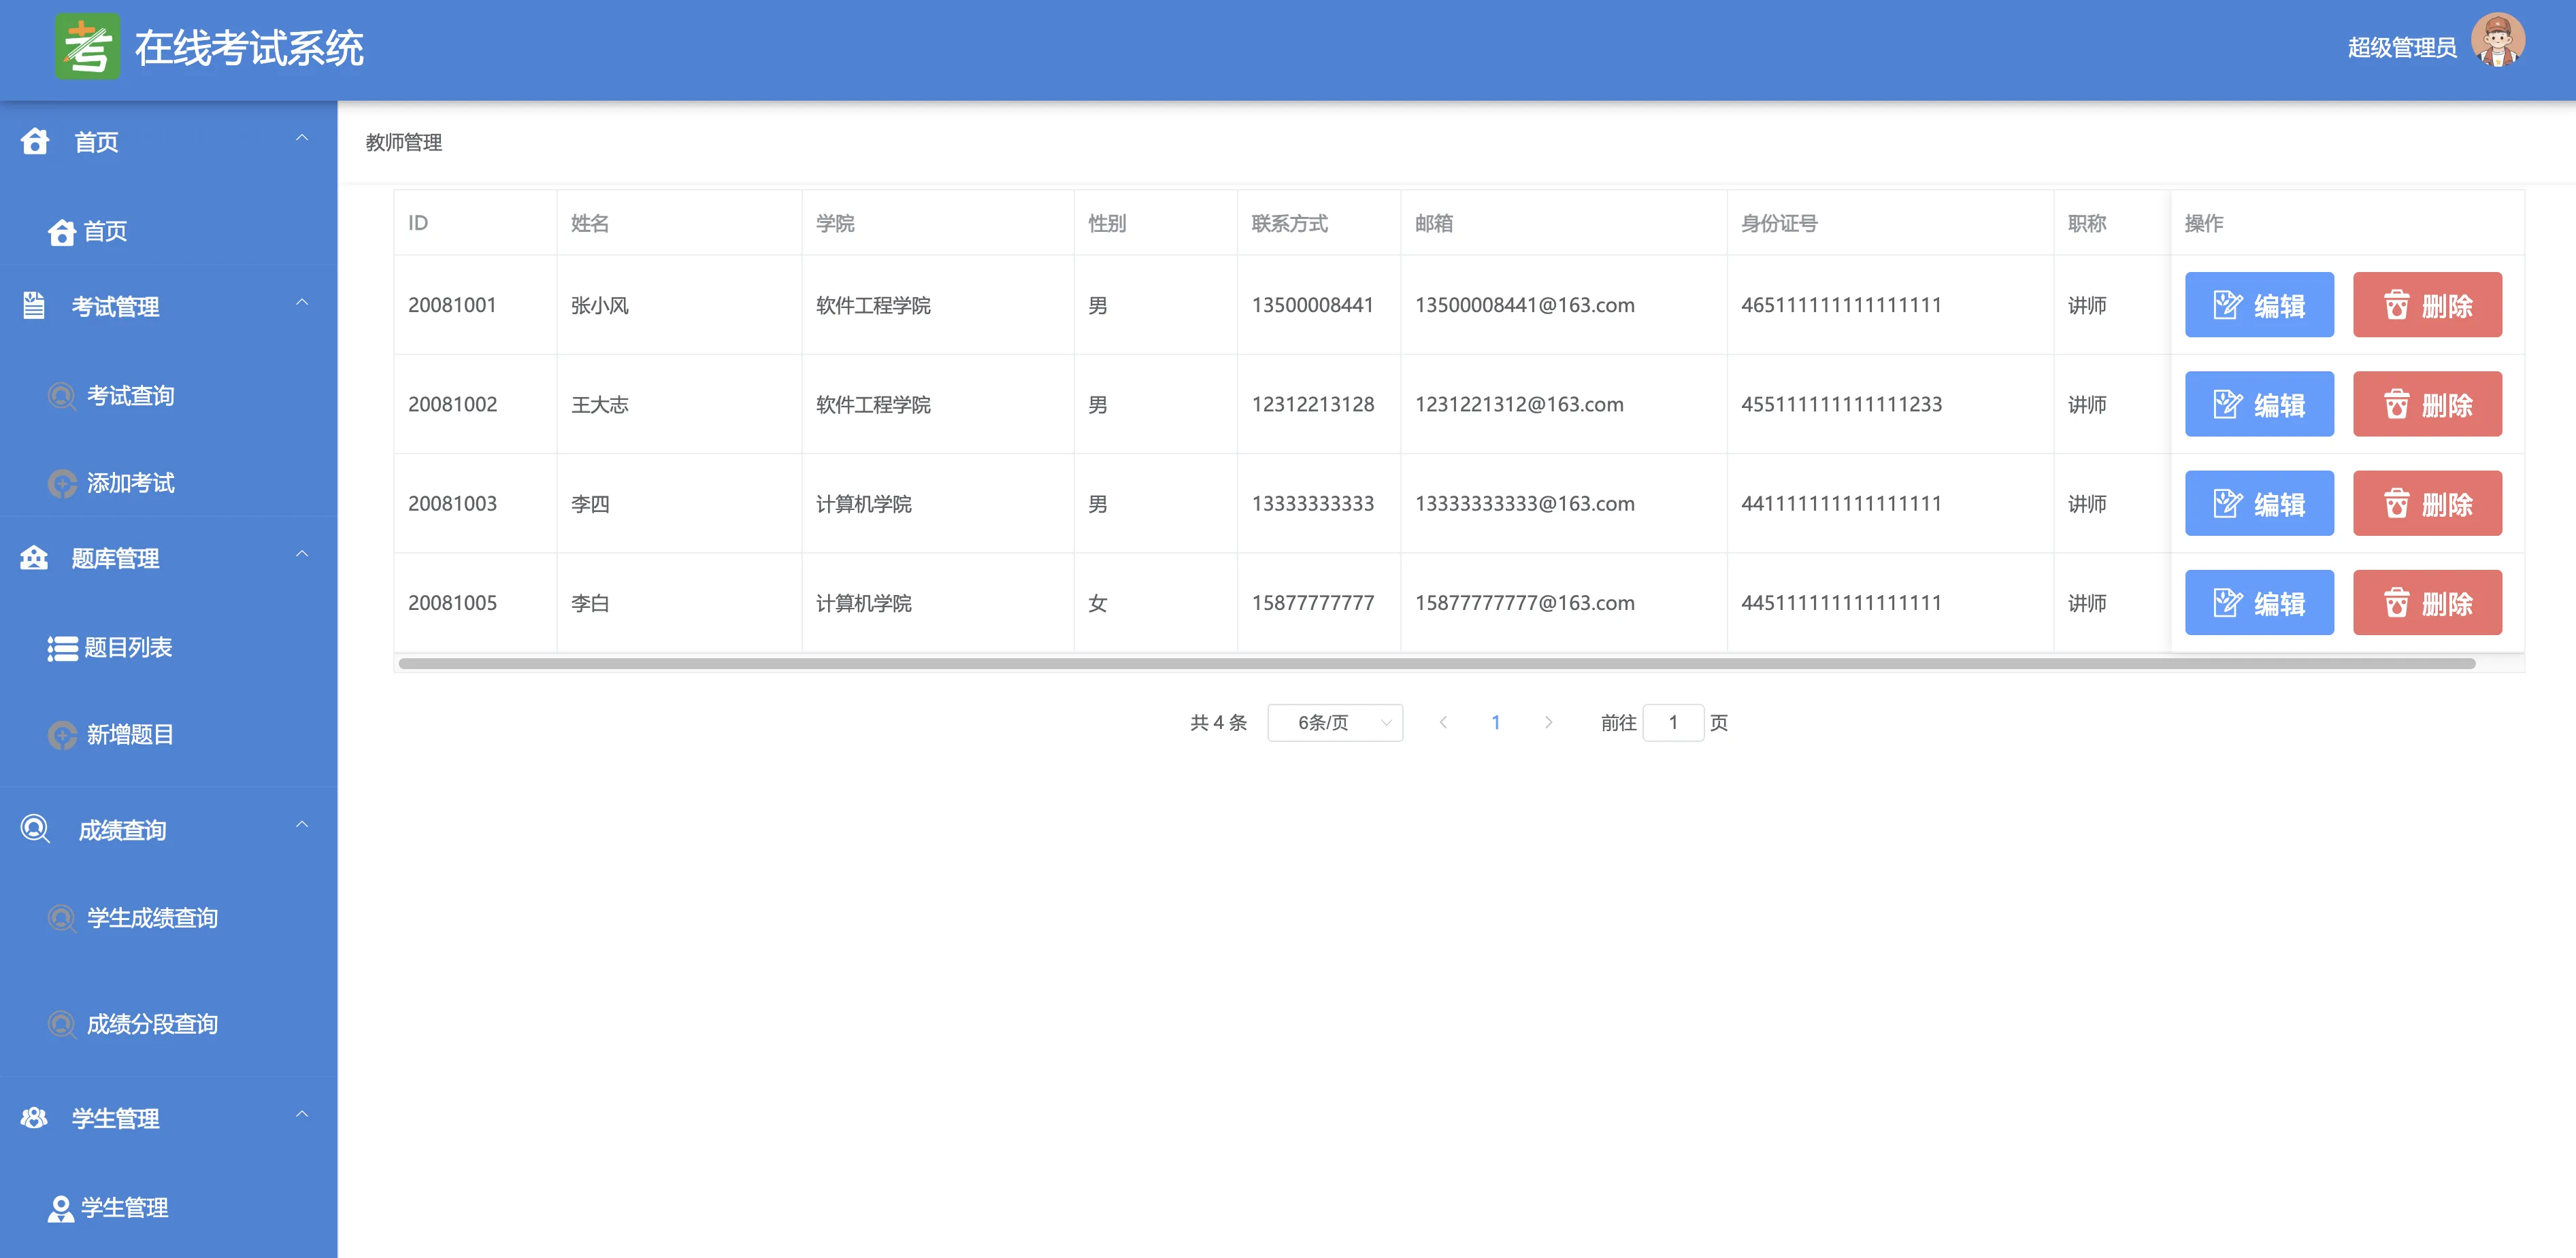Click the plus icon next to 新增题目
Viewport: 2576px width, 1258px height.
(x=62, y=735)
